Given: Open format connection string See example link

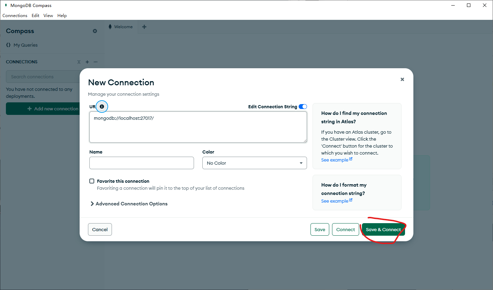Looking at the screenshot, I should (x=337, y=201).
